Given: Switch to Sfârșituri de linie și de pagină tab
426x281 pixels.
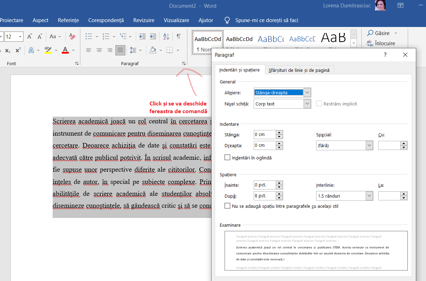Looking at the screenshot, I should pos(299,70).
